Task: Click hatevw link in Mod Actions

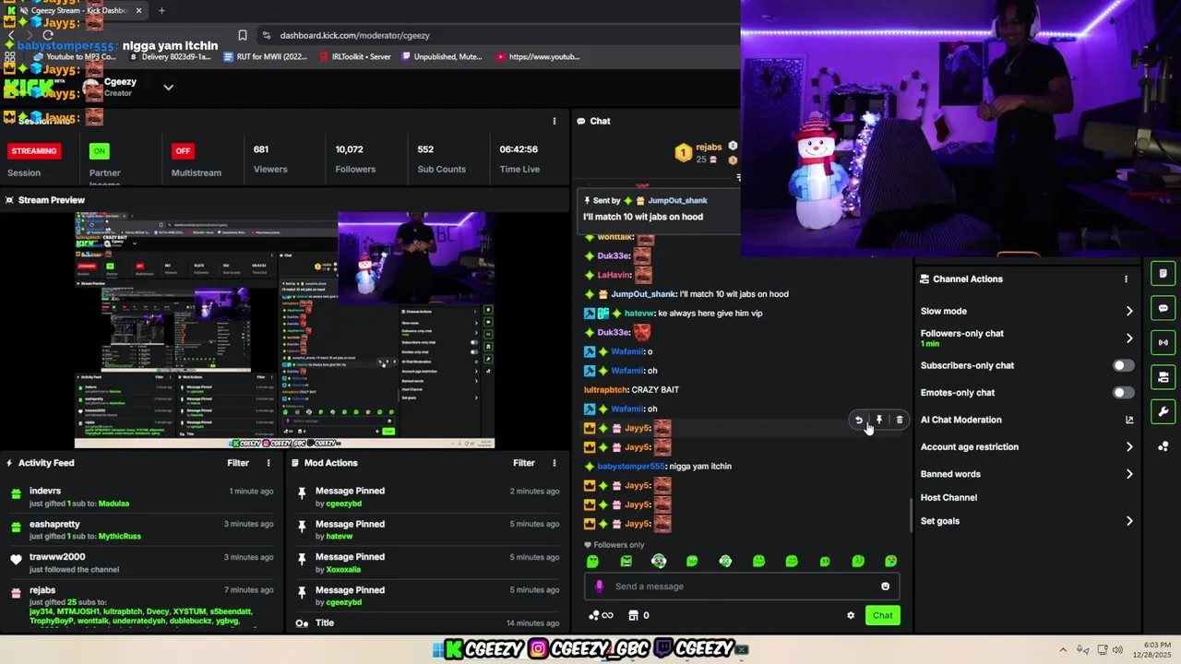Action: coord(340,537)
